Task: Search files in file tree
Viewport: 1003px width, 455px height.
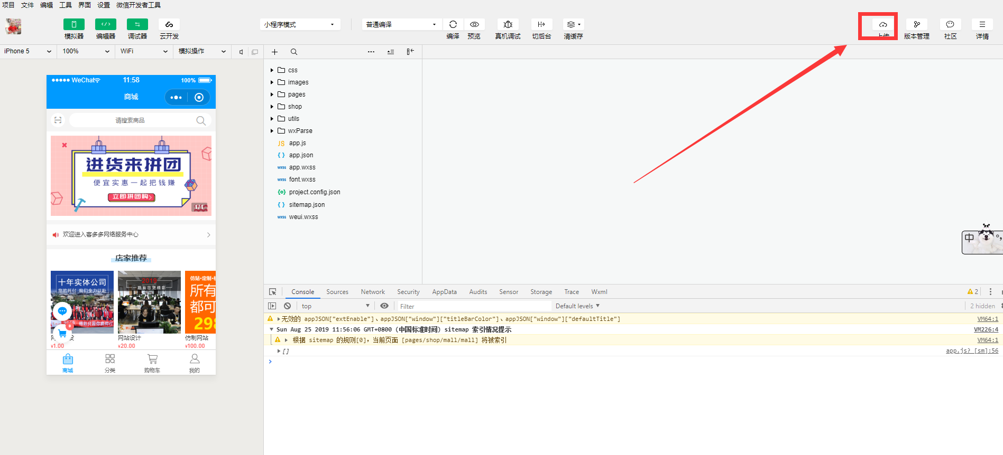Action: [x=294, y=52]
